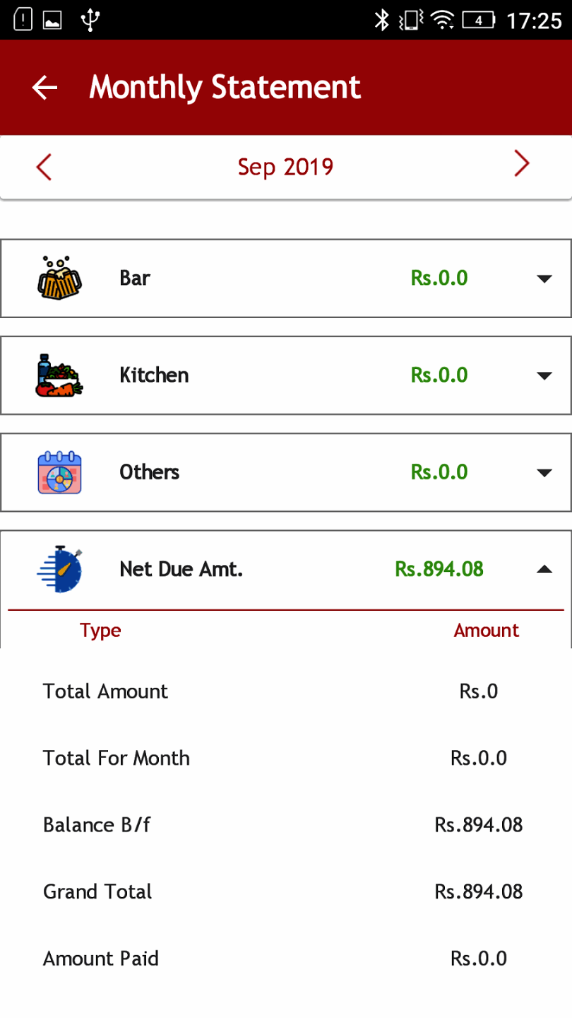The image size is (572, 1018).
Task: Tap the Wi-Fi status bar icon
Action: click(443, 21)
